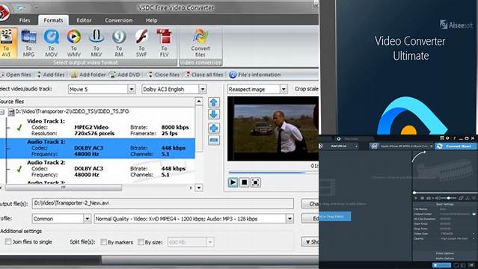
Task: Adjust the volume slider in Aiseesoft preview
Action: pyautogui.click(x=449, y=198)
